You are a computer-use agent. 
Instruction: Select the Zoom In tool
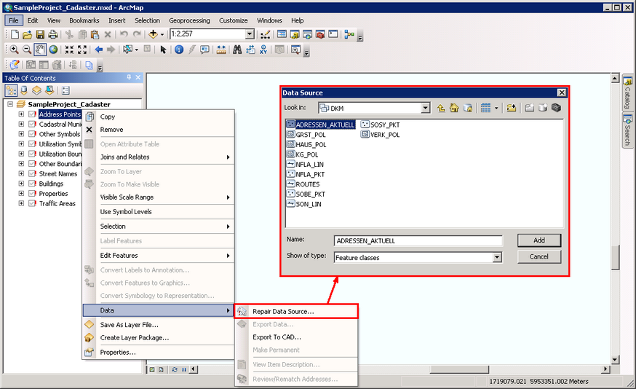pyautogui.click(x=15, y=50)
